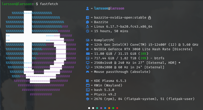
Task: Click the KomplettPC host text
Action: pyautogui.click(x=104, y=40)
